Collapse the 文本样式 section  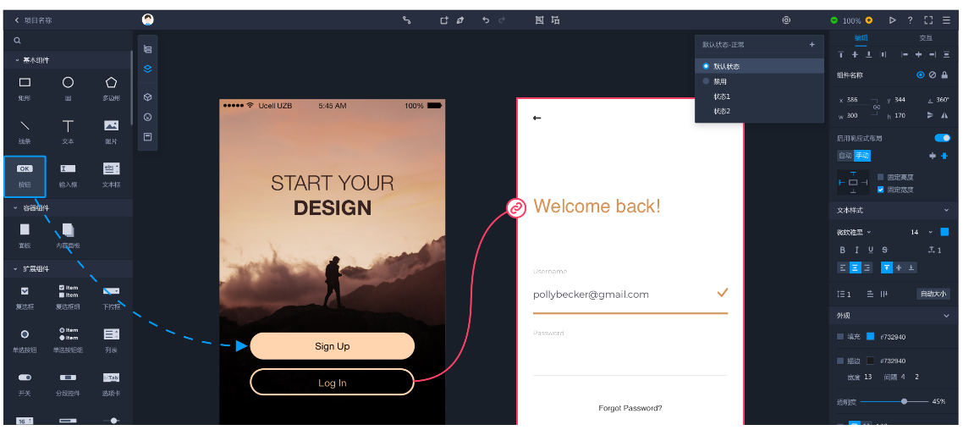[946, 211]
